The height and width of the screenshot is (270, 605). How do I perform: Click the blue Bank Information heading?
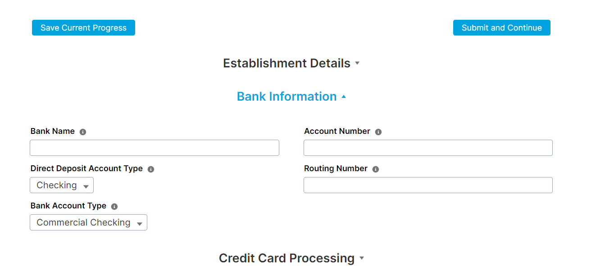coord(287,96)
